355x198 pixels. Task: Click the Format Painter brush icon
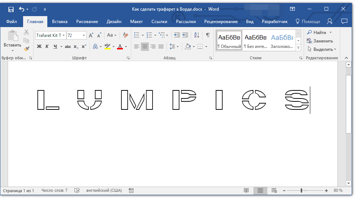(x=26, y=49)
